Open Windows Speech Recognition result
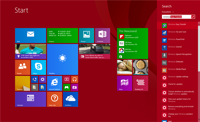Image resolution: width=200 pixels, height=122 pixels. (177, 55)
